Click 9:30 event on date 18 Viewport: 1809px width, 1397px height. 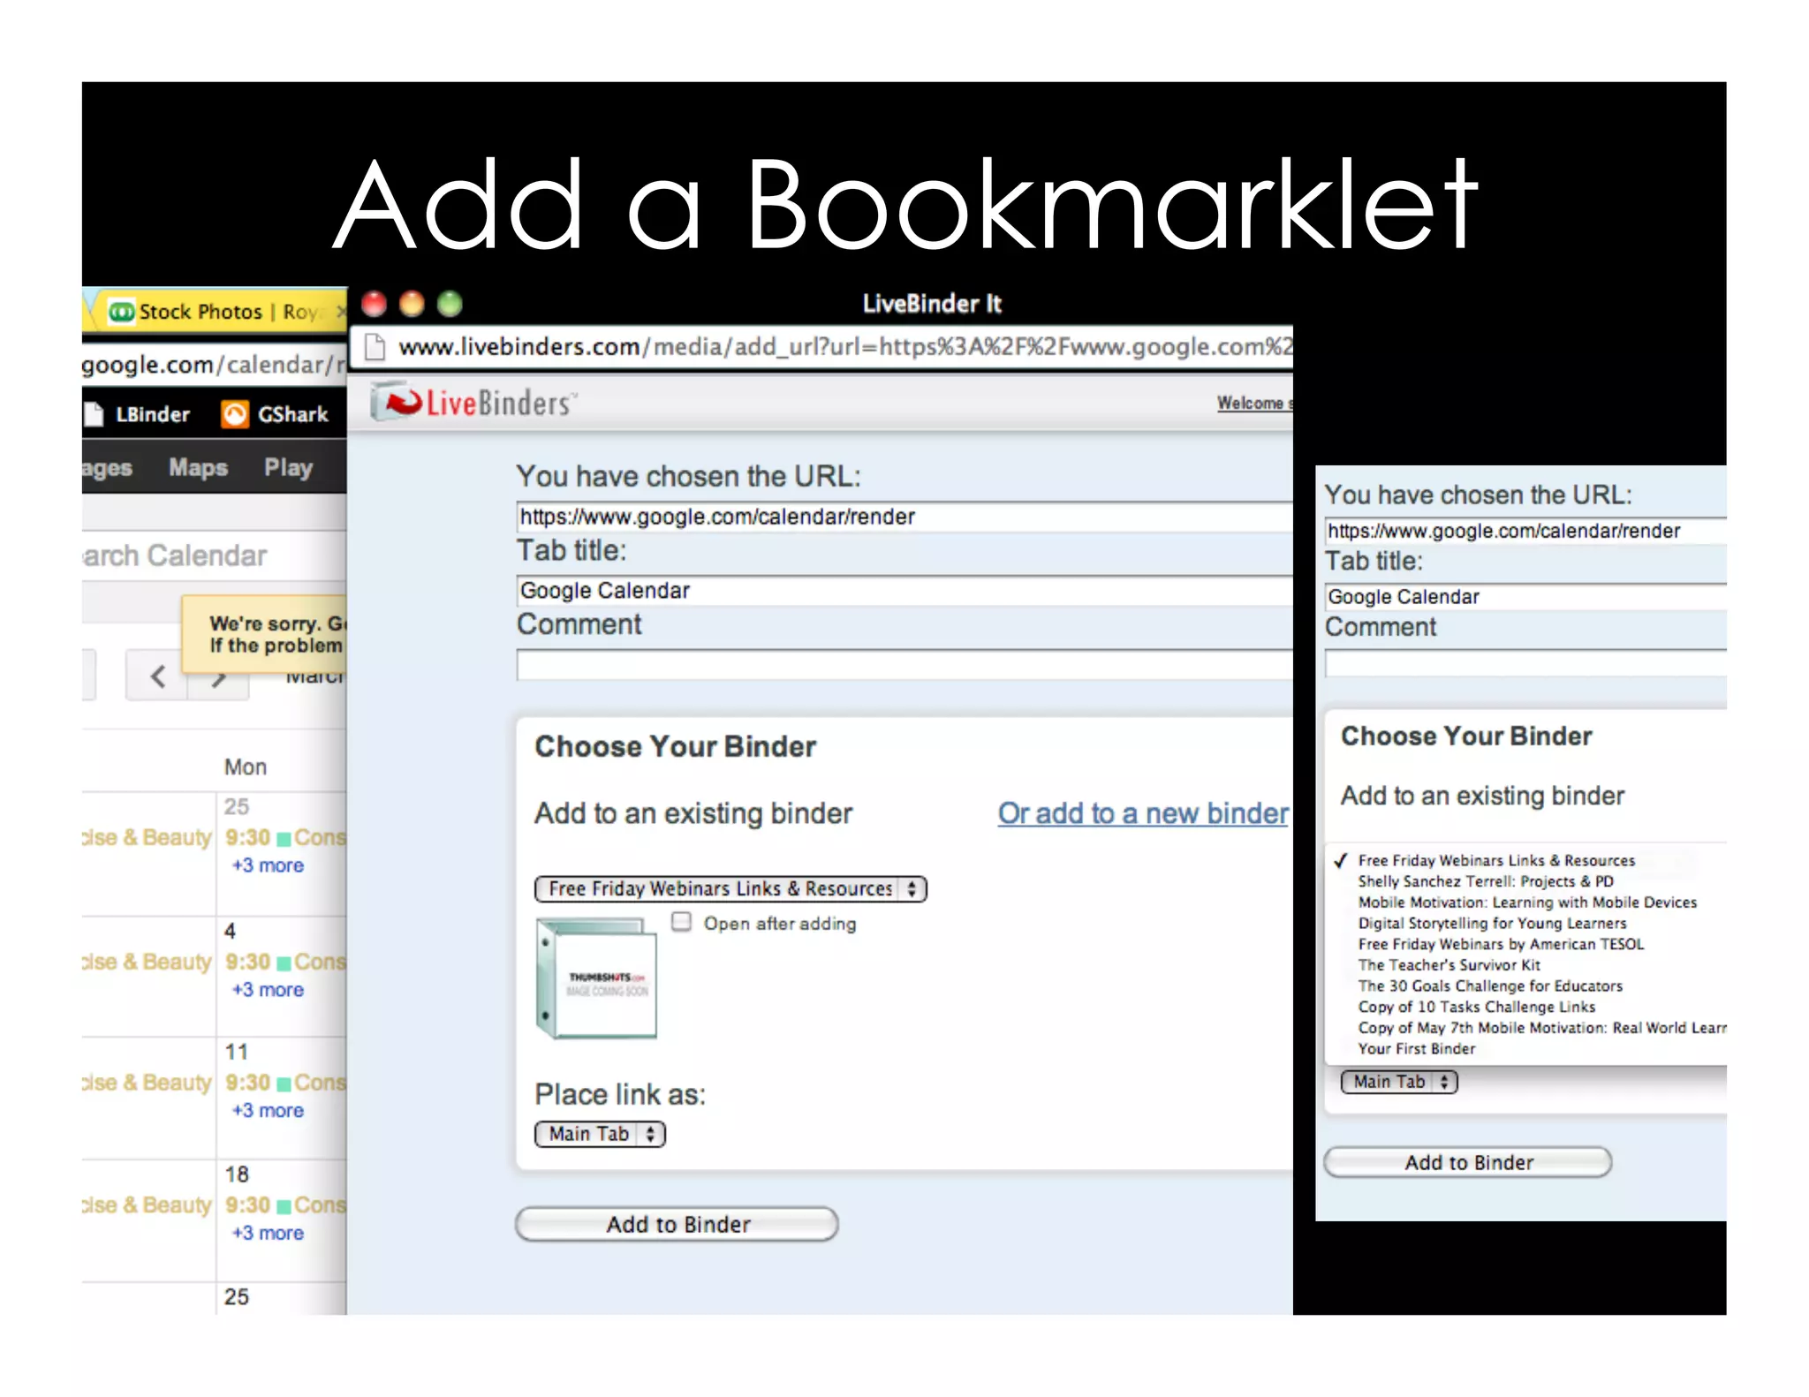point(284,1205)
